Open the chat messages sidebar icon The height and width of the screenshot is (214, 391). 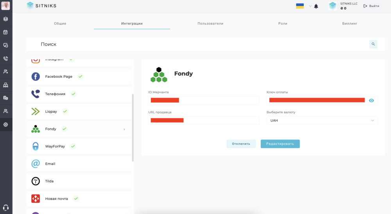tap(5, 45)
